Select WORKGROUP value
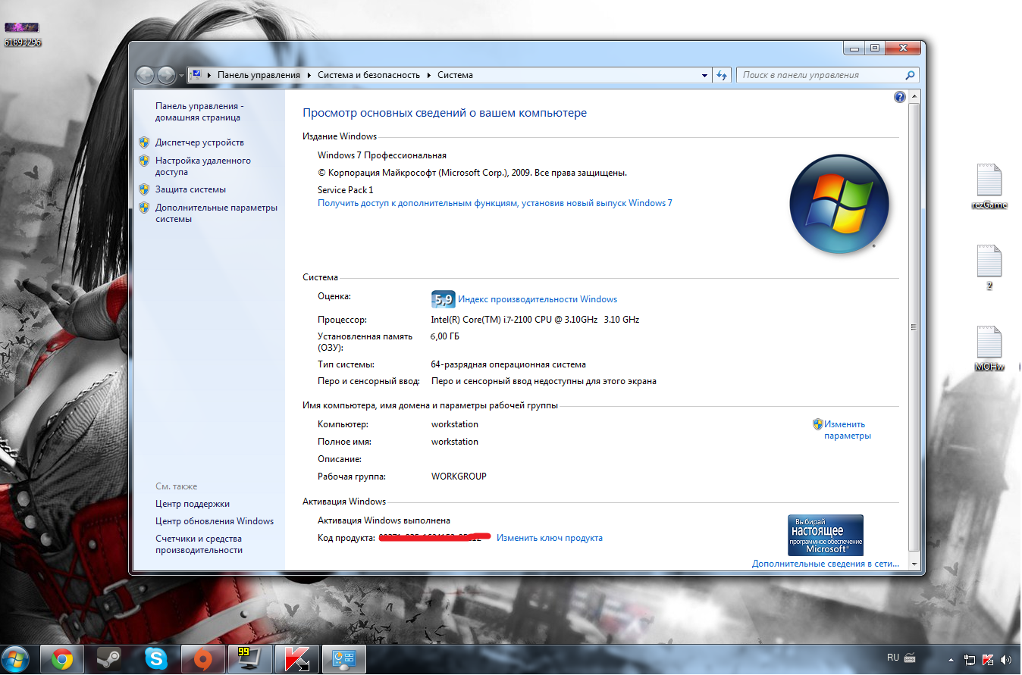This screenshot has width=1022, height=675. point(459,477)
